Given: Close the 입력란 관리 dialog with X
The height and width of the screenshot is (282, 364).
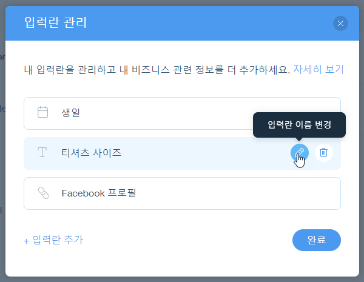Looking at the screenshot, I should [340, 24].
